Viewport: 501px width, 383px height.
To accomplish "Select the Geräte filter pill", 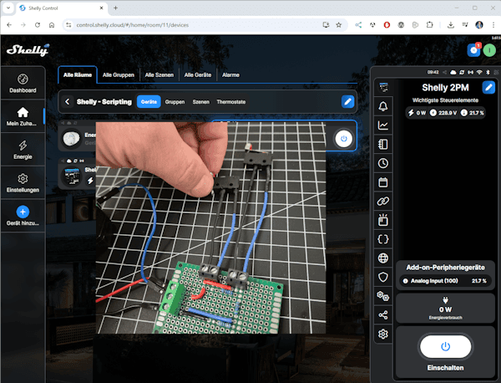I will click(149, 101).
